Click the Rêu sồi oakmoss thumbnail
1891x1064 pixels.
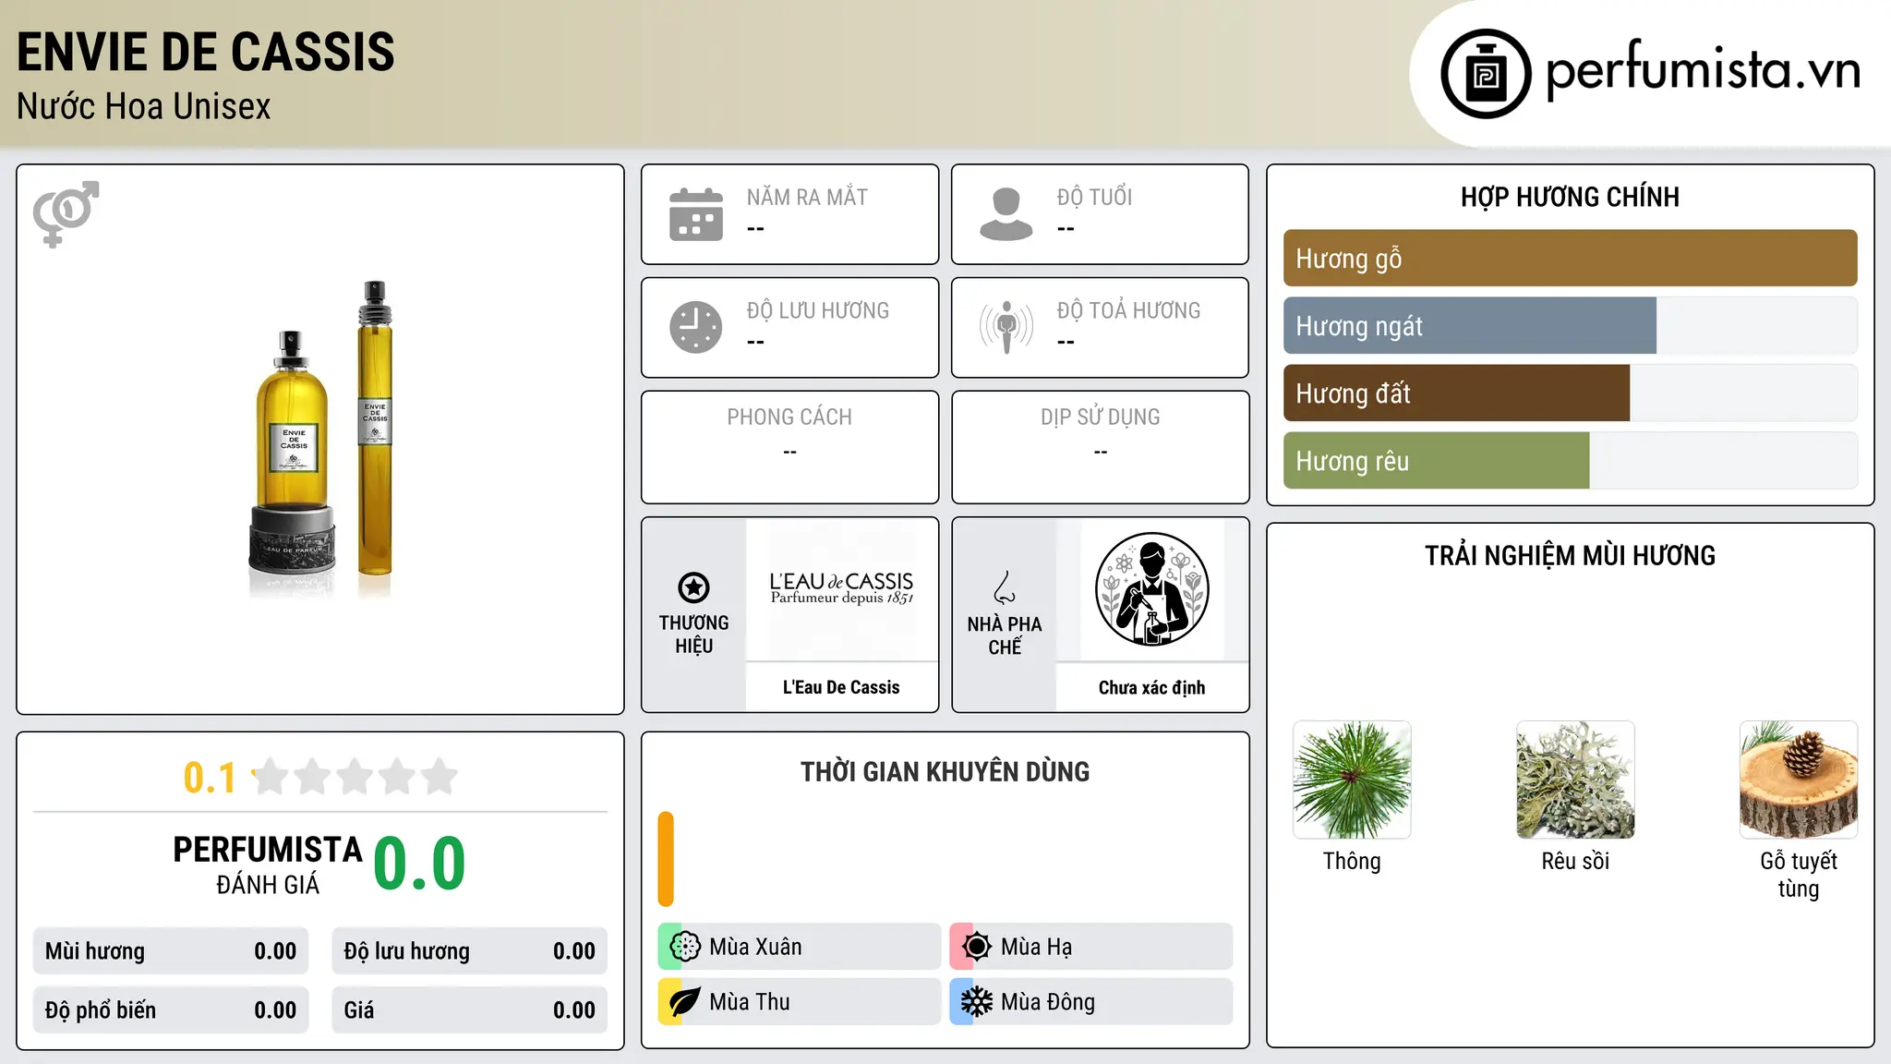(1575, 780)
